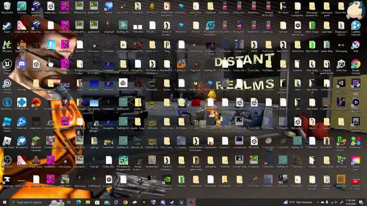
Task: Select the Minecraft Launcher shortcut
Action: 36,143
